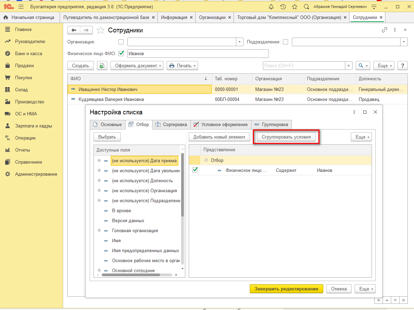Open the Оформить документ dropdown
Screen dimensions: 414x310
tap(137, 65)
